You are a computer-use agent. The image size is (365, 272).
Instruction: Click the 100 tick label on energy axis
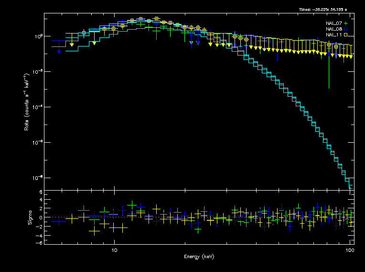(349, 250)
